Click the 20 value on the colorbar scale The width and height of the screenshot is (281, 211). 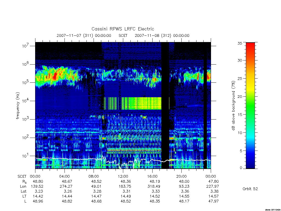240,96
